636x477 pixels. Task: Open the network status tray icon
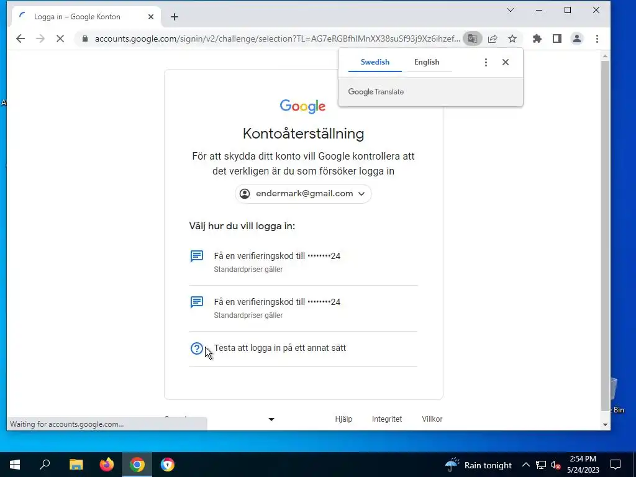pyautogui.click(x=541, y=465)
